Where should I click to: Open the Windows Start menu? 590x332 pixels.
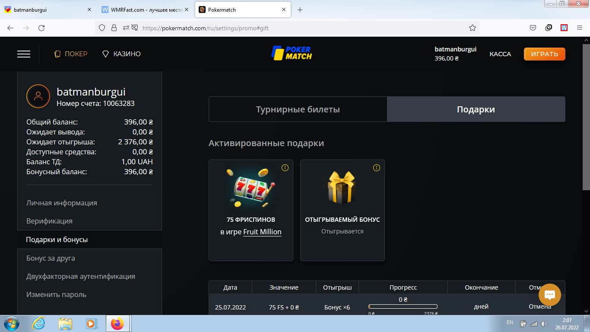coord(11,323)
